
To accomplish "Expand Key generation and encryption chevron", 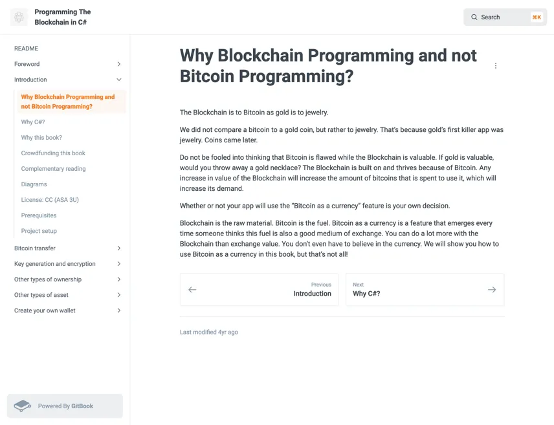I will (119, 263).
